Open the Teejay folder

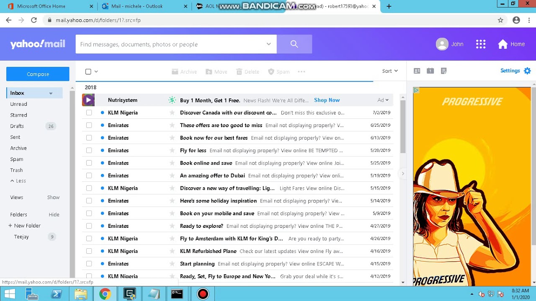(x=21, y=237)
